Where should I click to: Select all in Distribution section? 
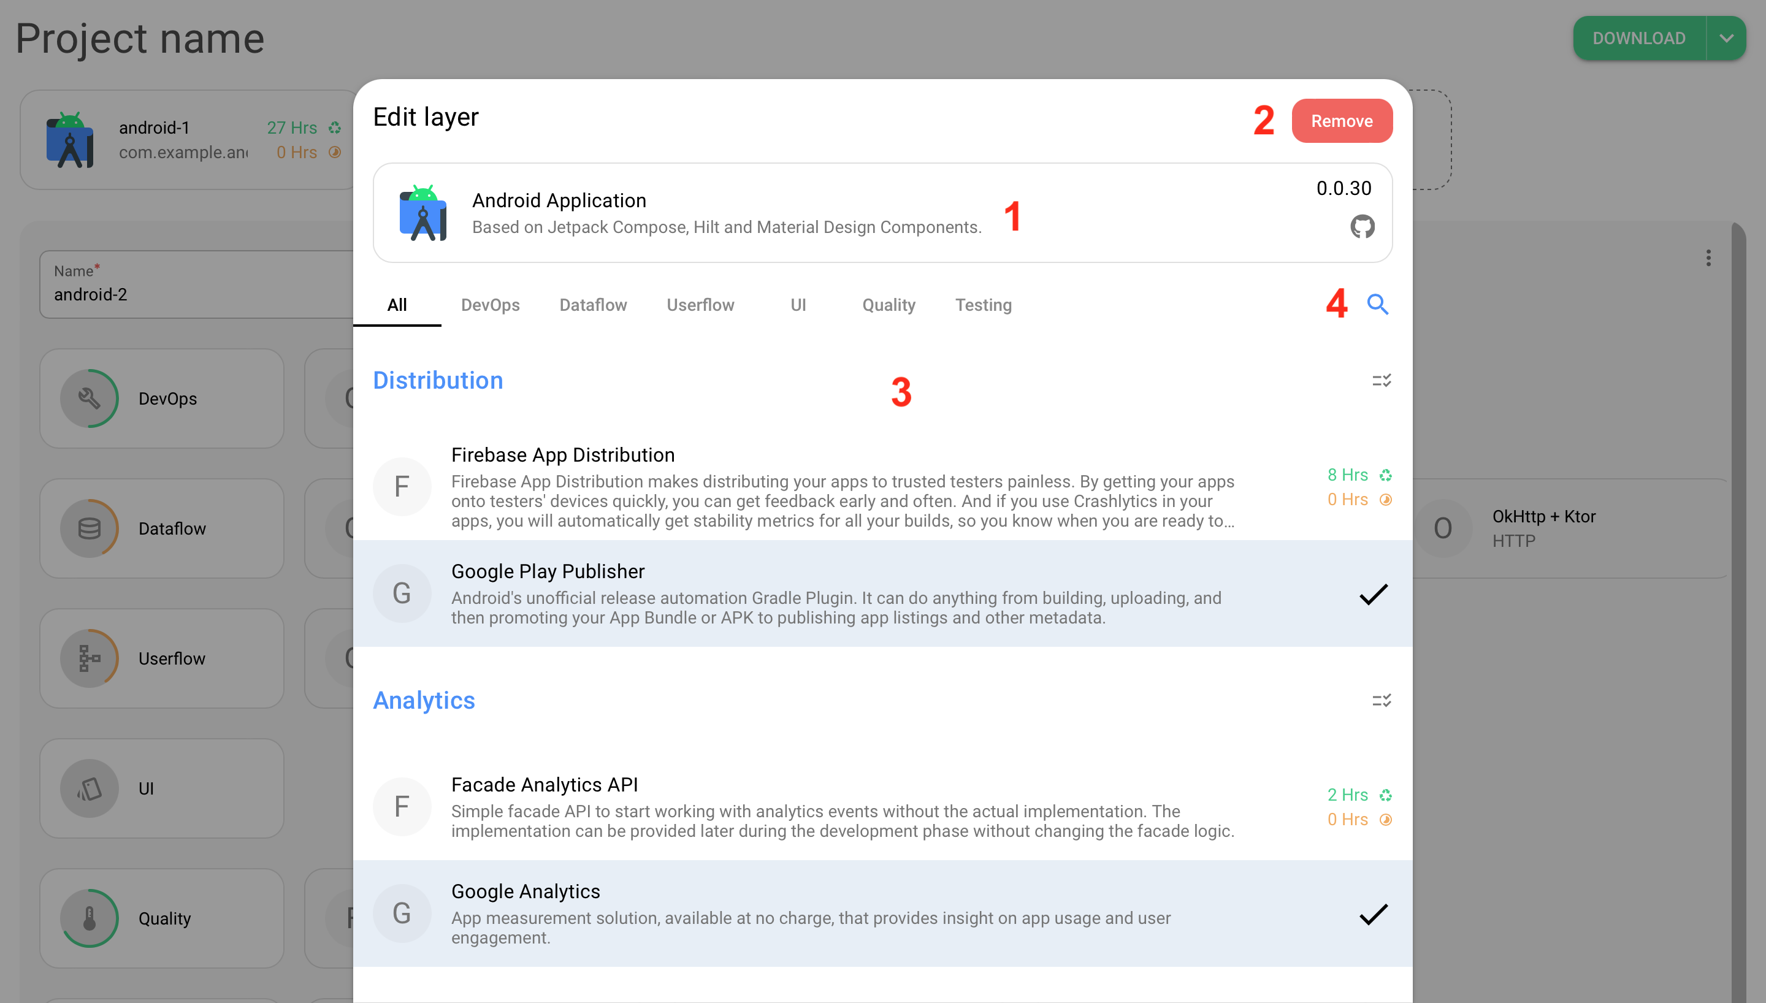[x=1381, y=380]
